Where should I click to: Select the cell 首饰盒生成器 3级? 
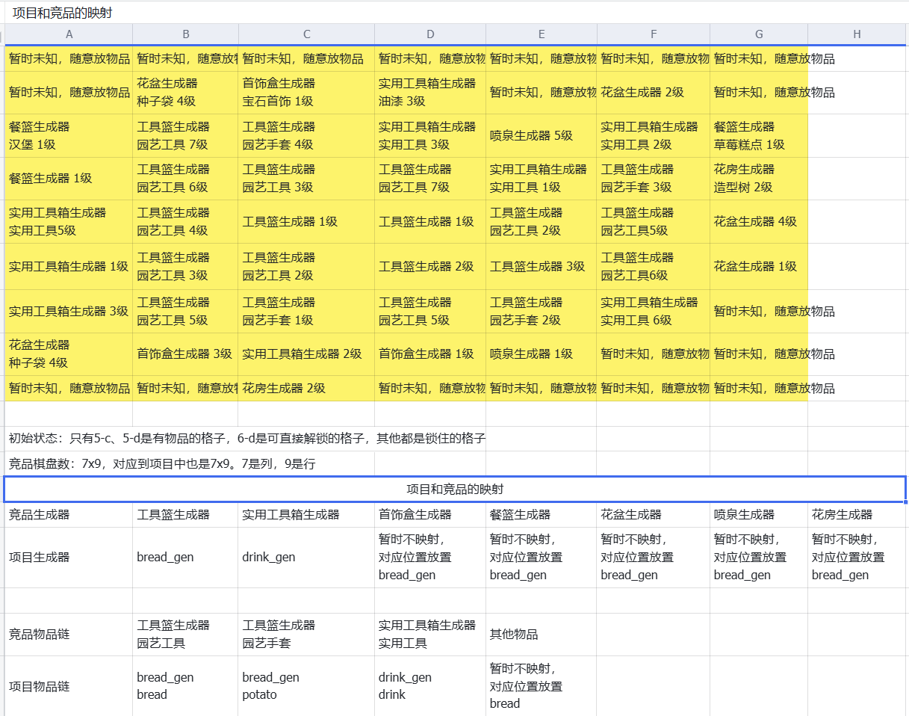[x=185, y=354]
